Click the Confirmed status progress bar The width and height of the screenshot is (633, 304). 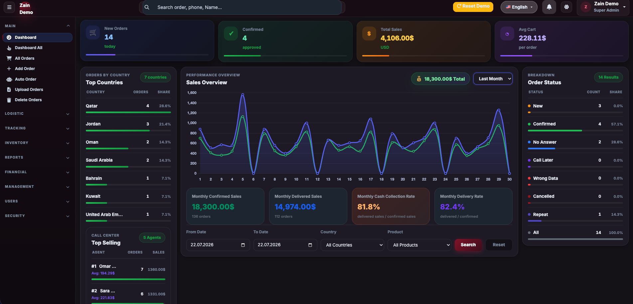click(x=575, y=131)
